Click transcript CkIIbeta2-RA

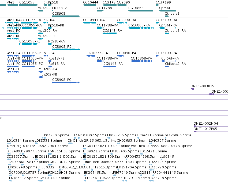[x=167, y=33]
